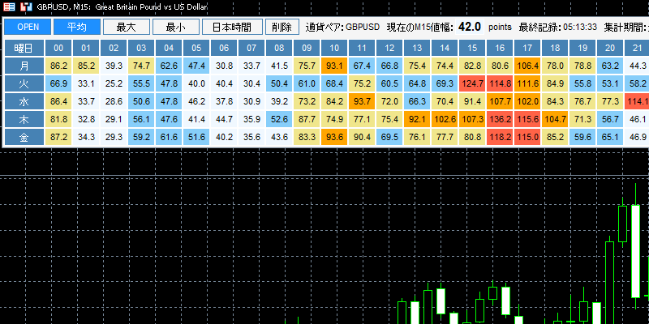Click the 90.4 cell in the 金 row
649x324 pixels.
click(x=362, y=137)
